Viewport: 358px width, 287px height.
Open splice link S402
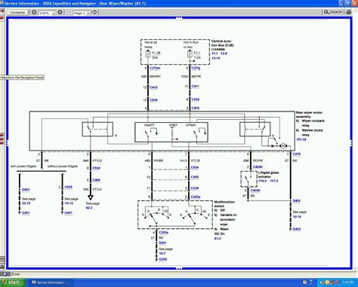(297, 200)
